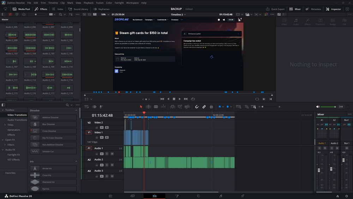Mute the speaker volume icon
The height and width of the screenshot is (199, 353).
[x=318, y=107]
